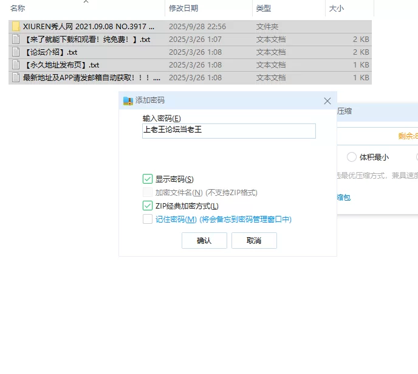The height and width of the screenshot is (374, 418).
Task: Click the folder icon of XIUREN秀人网 row
Action: tap(16, 26)
